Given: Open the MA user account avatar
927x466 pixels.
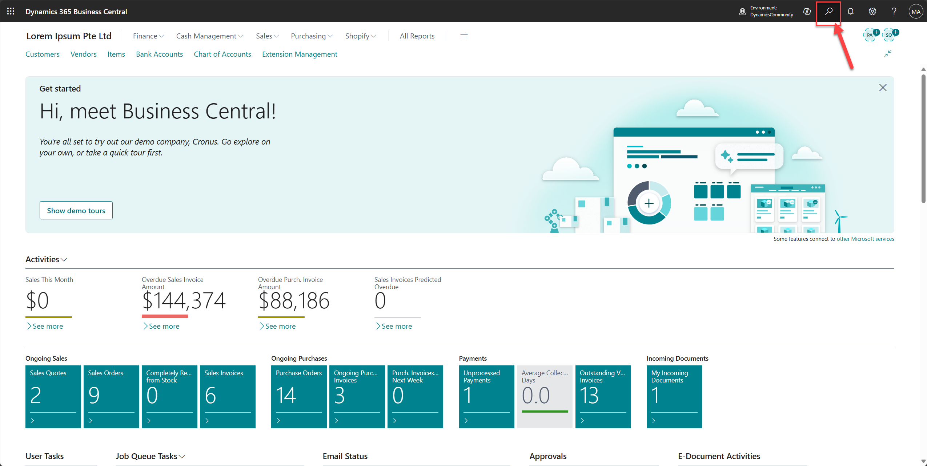Looking at the screenshot, I should coord(916,11).
